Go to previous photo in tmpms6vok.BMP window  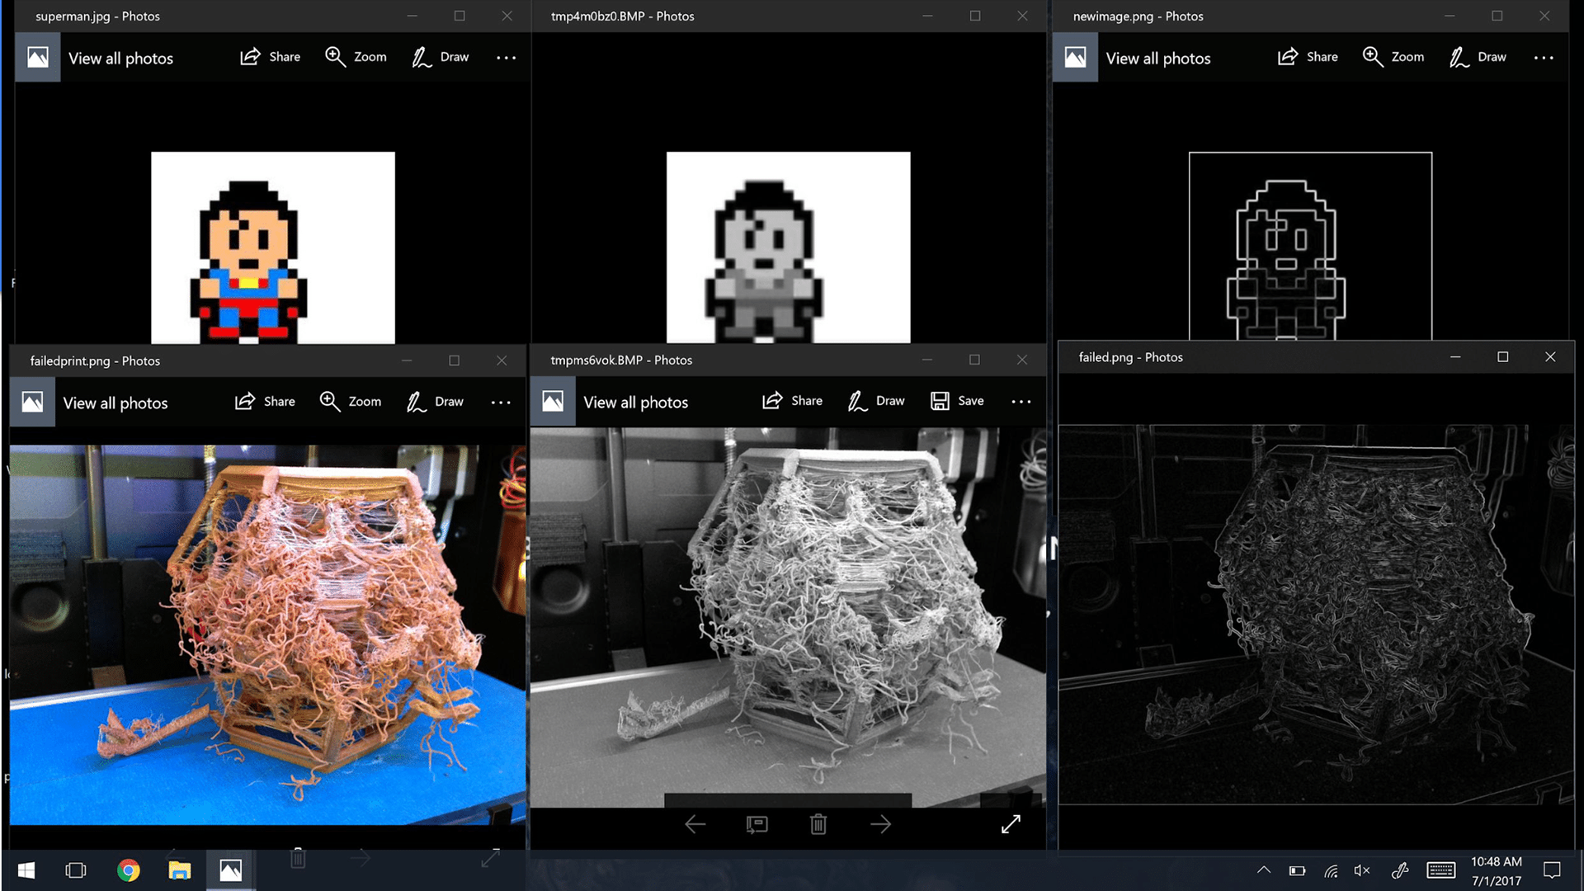click(695, 824)
